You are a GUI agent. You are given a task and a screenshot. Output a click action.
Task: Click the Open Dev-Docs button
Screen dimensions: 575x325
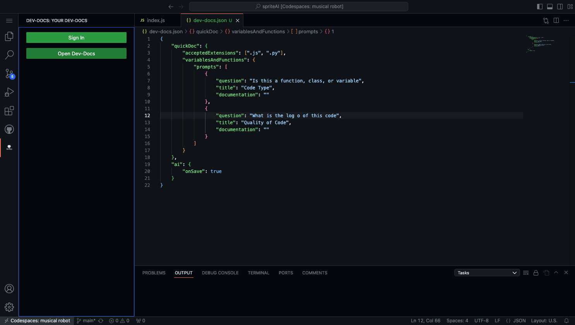tap(76, 53)
